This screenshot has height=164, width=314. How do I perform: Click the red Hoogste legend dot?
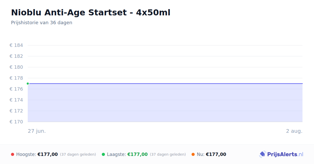[x=13, y=154]
